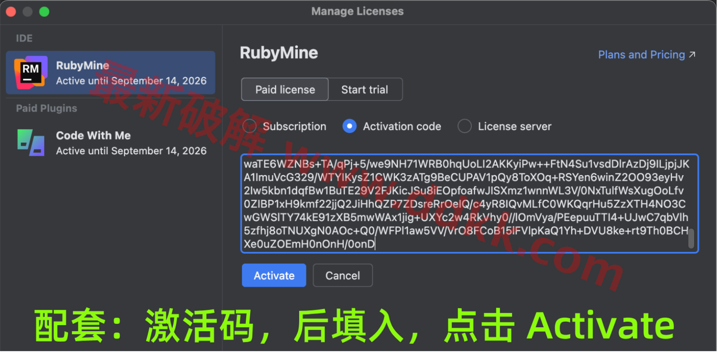The width and height of the screenshot is (718, 352).
Task: Select RubyMine in the IDE list
Action: click(110, 72)
